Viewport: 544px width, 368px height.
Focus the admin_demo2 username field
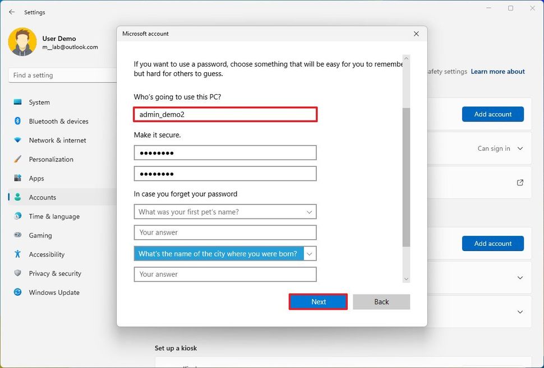(225, 114)
